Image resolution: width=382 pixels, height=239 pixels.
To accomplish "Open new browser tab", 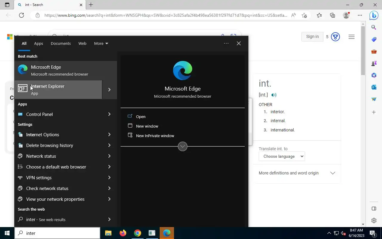I will (91, 5).
